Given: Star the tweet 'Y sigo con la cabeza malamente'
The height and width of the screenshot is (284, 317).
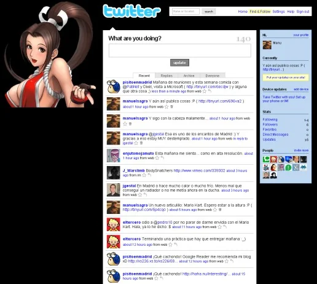Looking at the screenshot, I should (x=125, y=124).
